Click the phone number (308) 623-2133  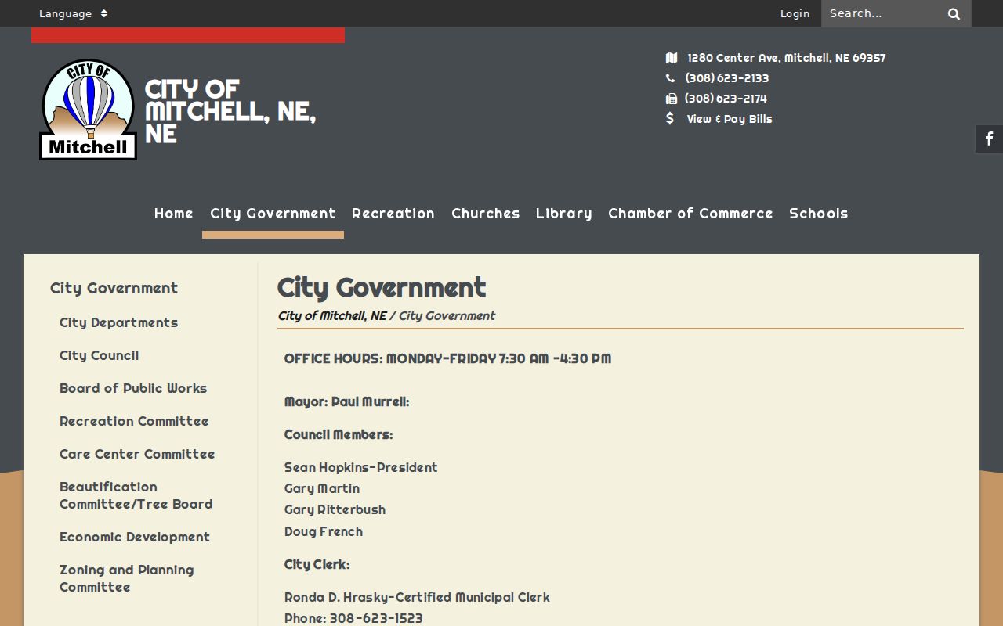tap(727, 78)
